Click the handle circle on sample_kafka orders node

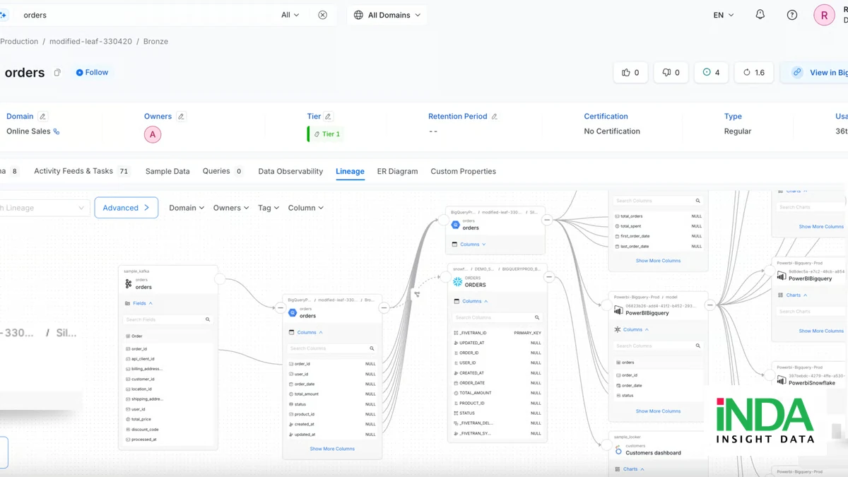tap(220, 279)
